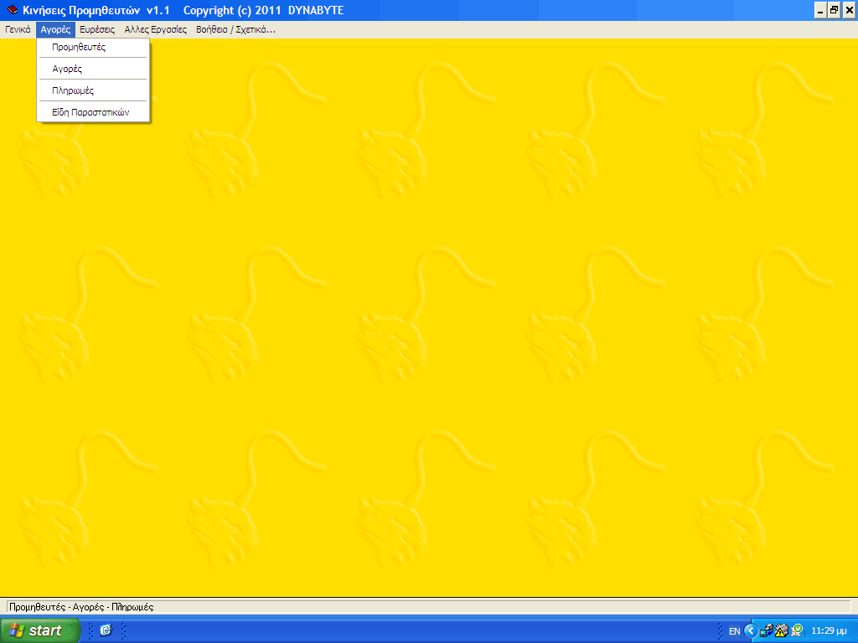Close the Κινήσεις Προμηθευτών application

pos(849,10)
